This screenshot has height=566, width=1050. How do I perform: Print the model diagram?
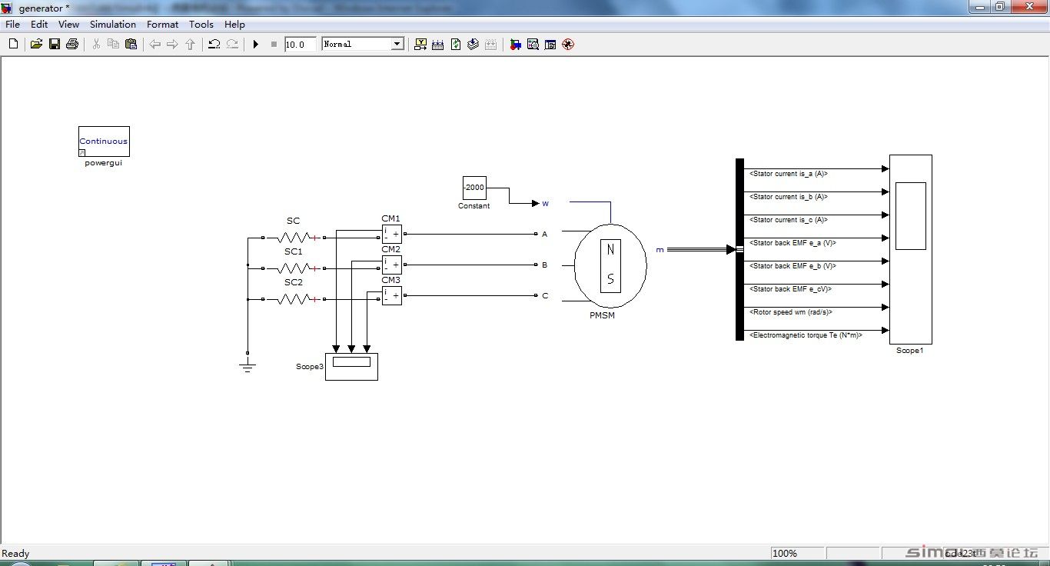tap(72, 44)
